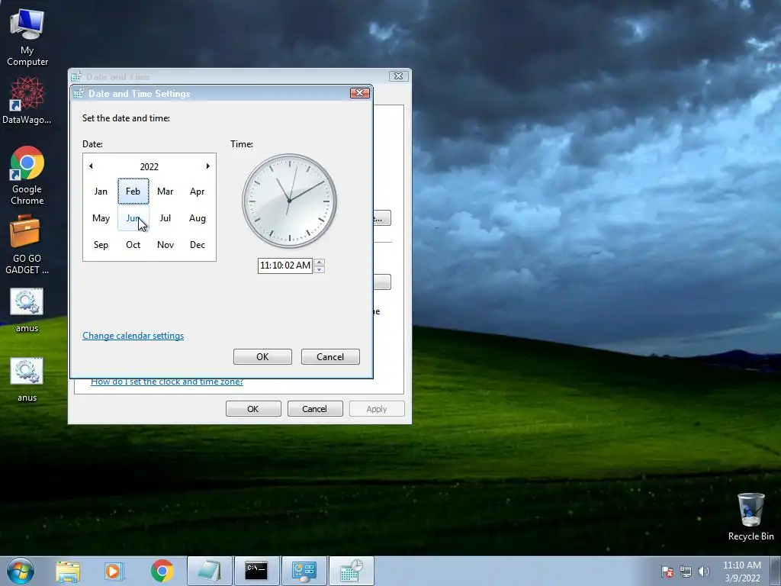Viewport: 781px width, 586px height.
Task: Launch Google Chrome from desktop icon
Action: tap(27, 175)
